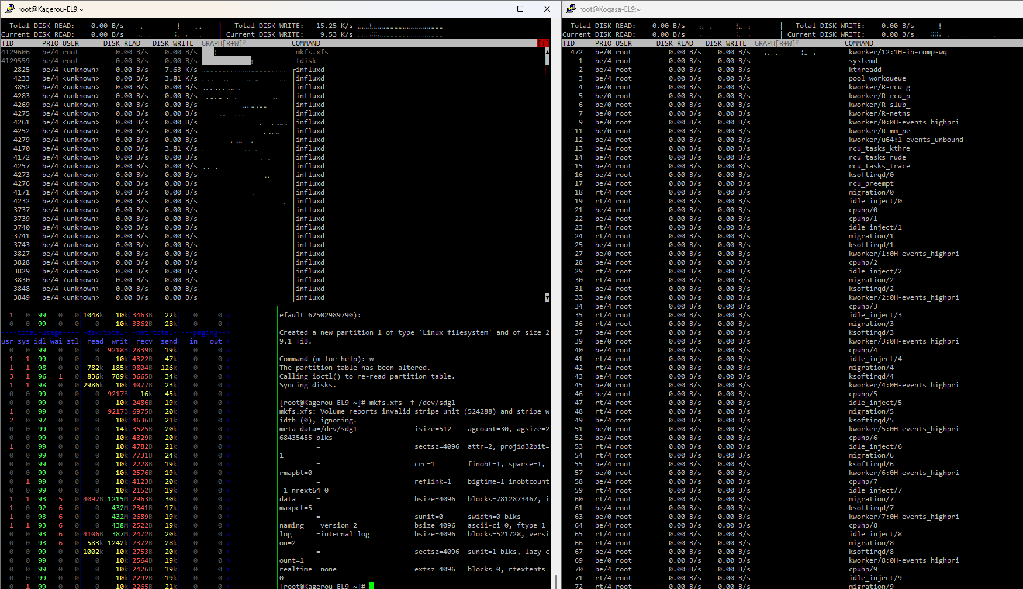Close the root@Kagerou-EL9 window

(x=547, y=9)
